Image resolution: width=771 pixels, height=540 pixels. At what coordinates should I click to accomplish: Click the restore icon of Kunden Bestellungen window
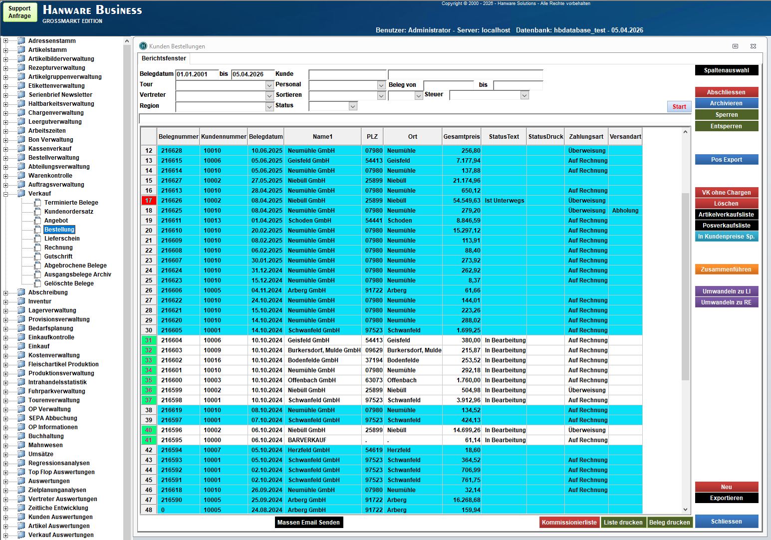[x=735, y=46]
